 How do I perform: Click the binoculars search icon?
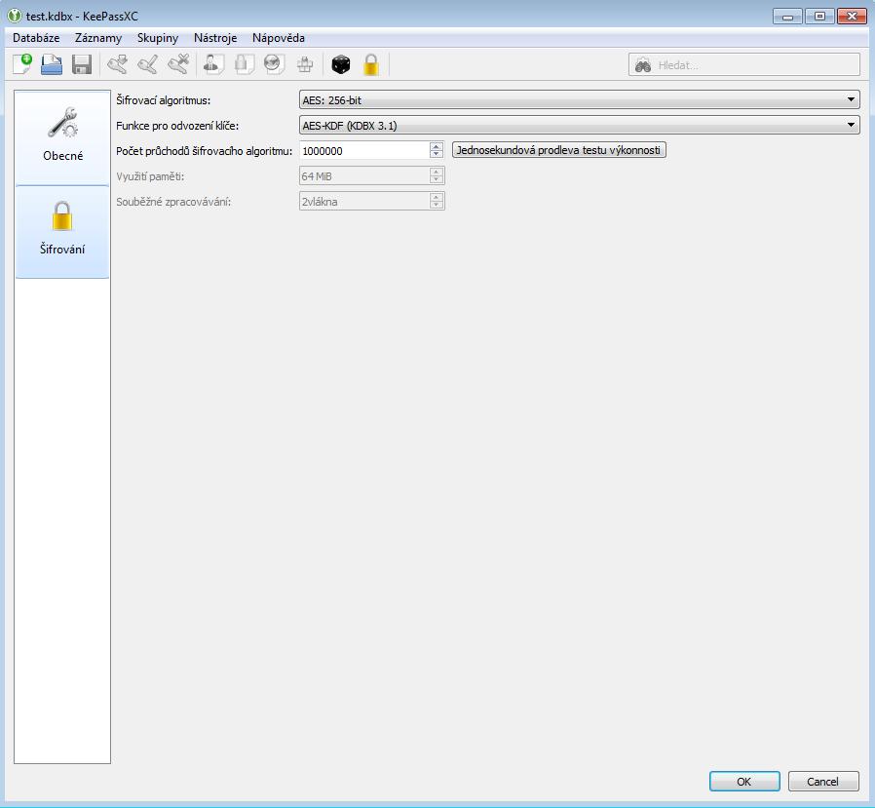click(x=643, y=65)
